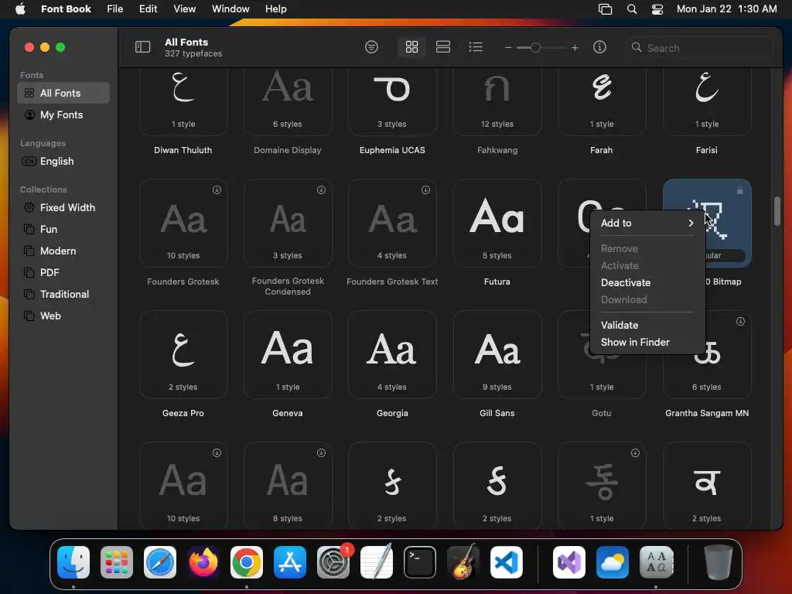Open the Help menu
Image resolution: width=792 pixels, height=594 pixels.
276,9
